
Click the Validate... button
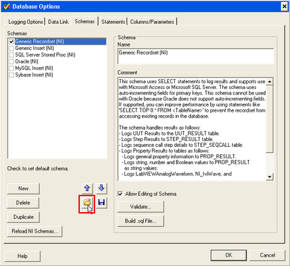click(141, 207)
